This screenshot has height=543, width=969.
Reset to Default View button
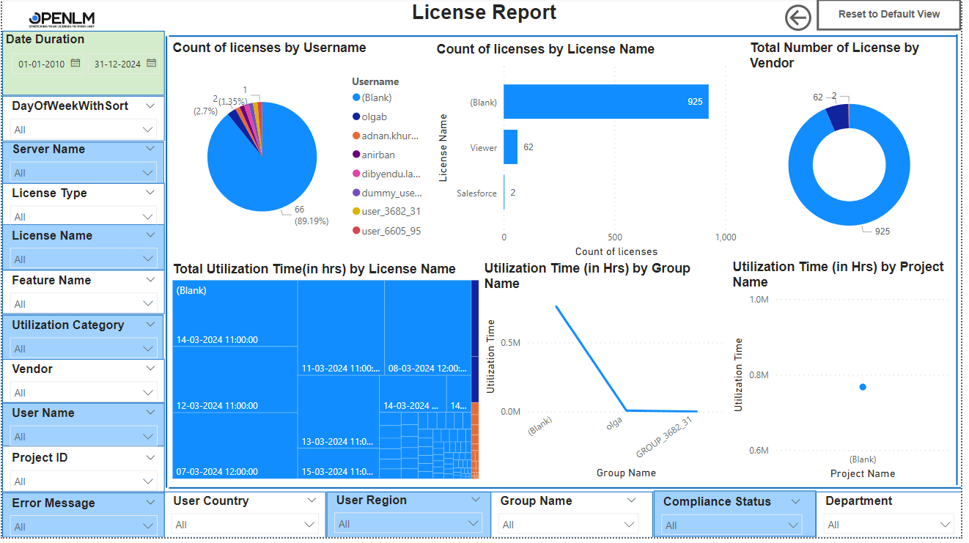point(888,15)
